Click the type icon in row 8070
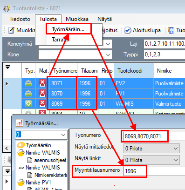This screenshot has height=190, width=185. coord(28,94)
